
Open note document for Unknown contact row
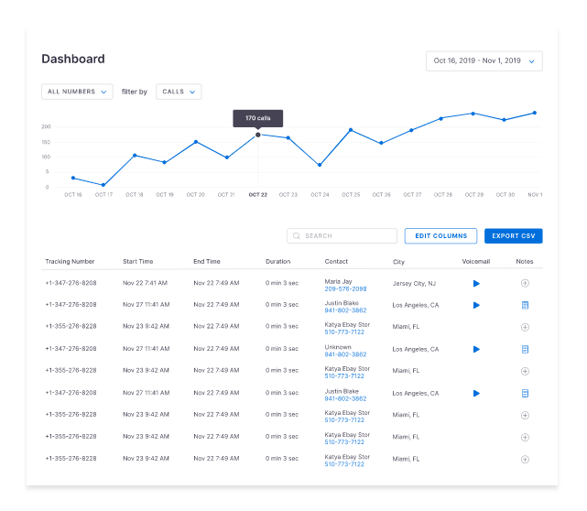tap(525, 349)
